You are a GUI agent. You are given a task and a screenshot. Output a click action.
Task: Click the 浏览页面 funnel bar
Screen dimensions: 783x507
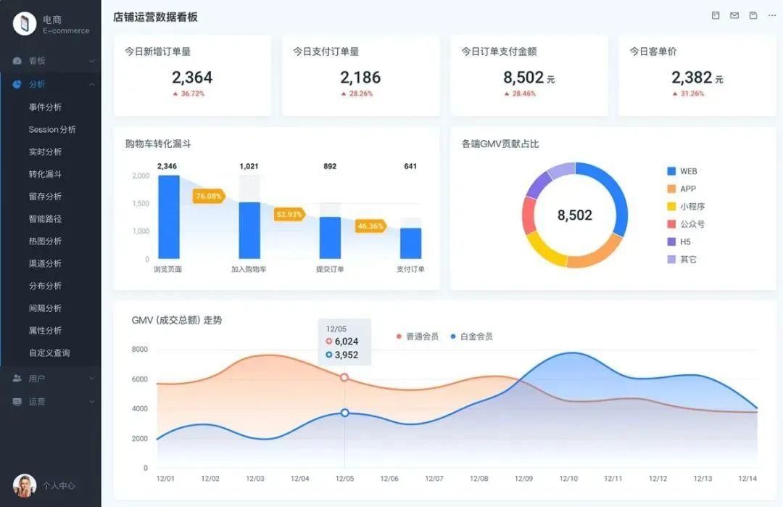(x=169, y=217)
